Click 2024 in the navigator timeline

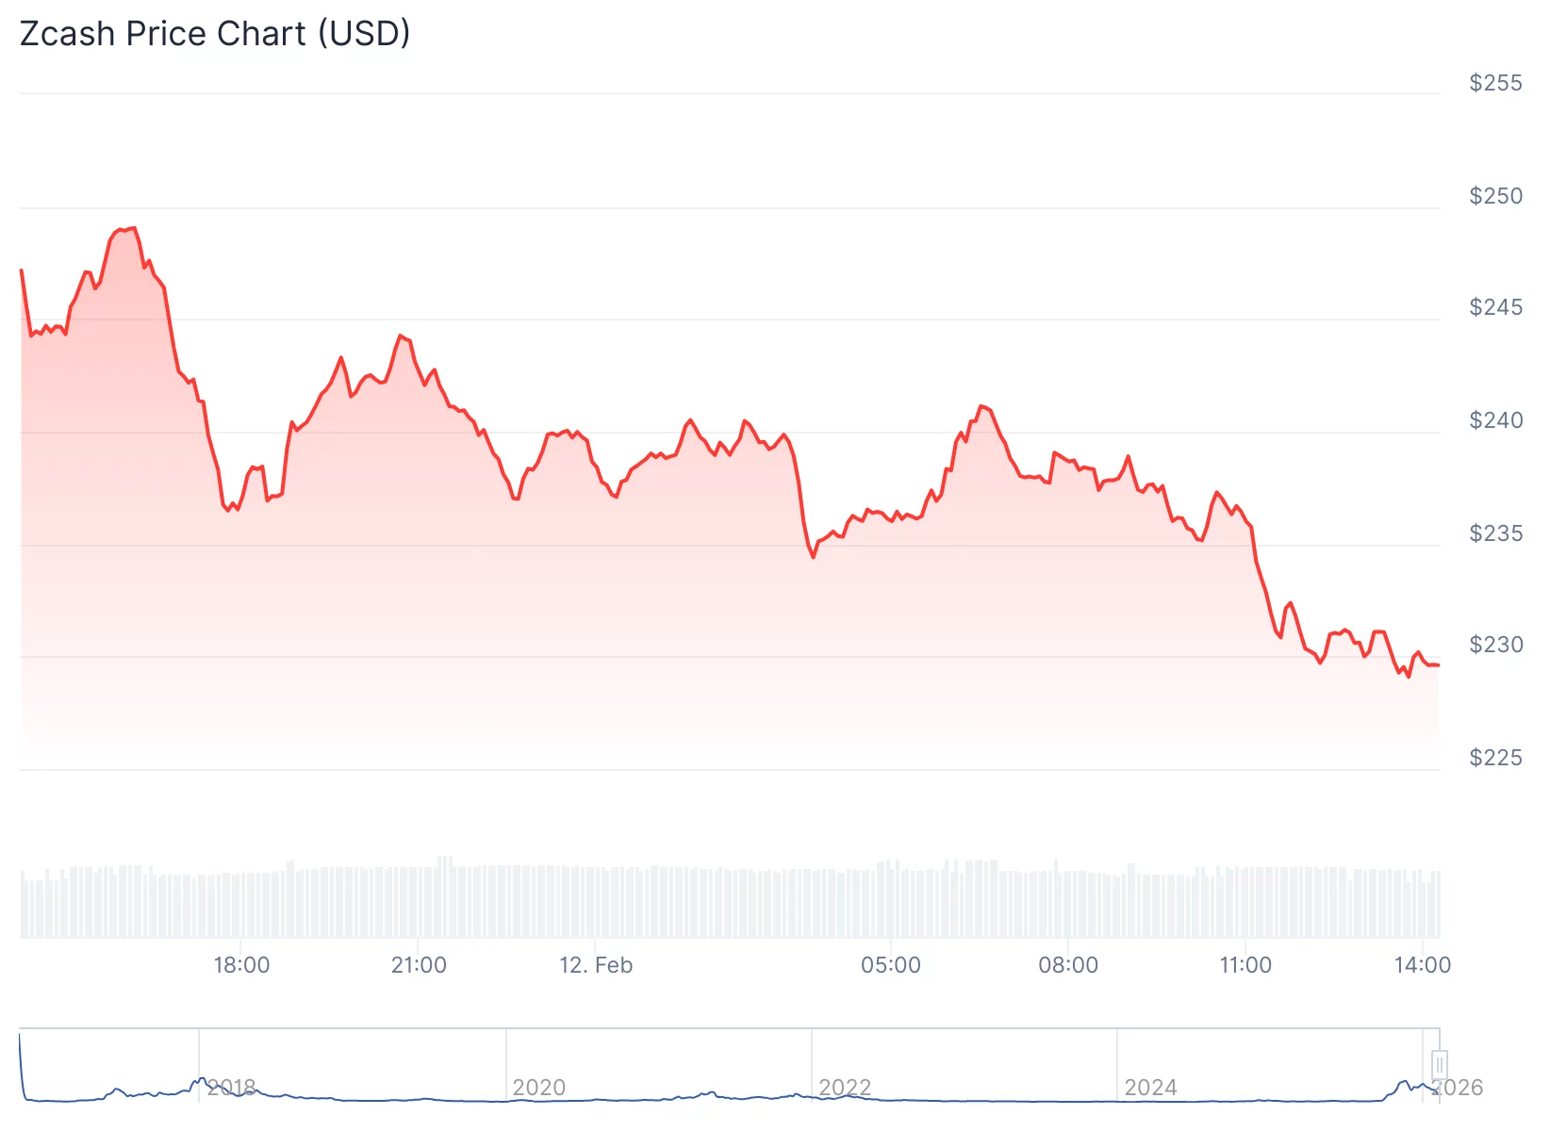click(1150, 1088)
